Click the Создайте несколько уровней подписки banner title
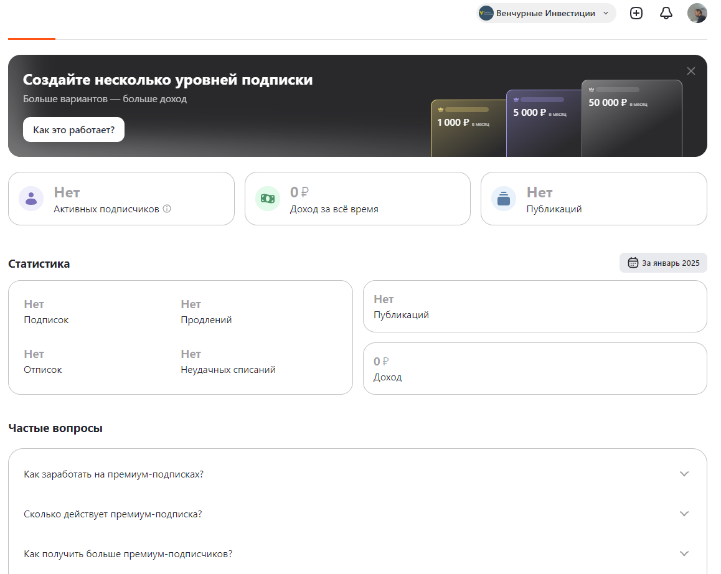The height and width of the screenshot is (574, 721). [x=168, y=80]
